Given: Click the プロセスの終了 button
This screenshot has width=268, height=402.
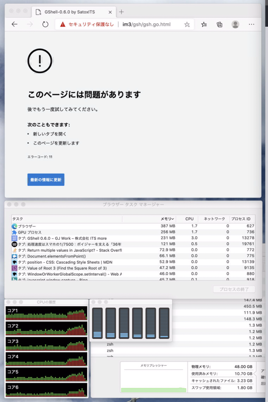Looking at the screenshot, I should pyautogui.click(x=234, y=289).
